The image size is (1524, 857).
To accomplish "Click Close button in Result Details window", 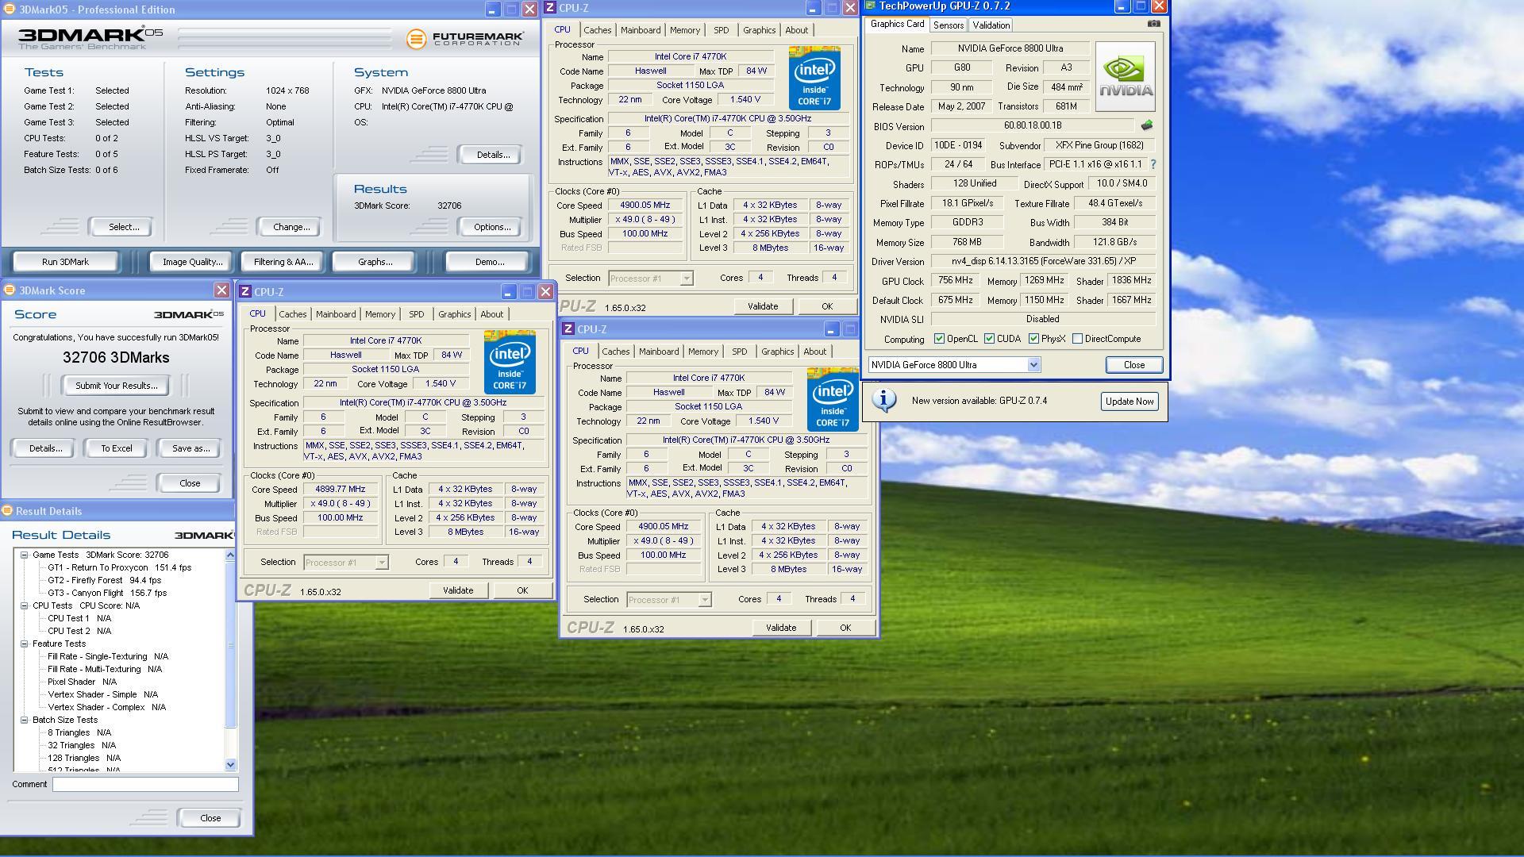I will [x=210, y=818].
